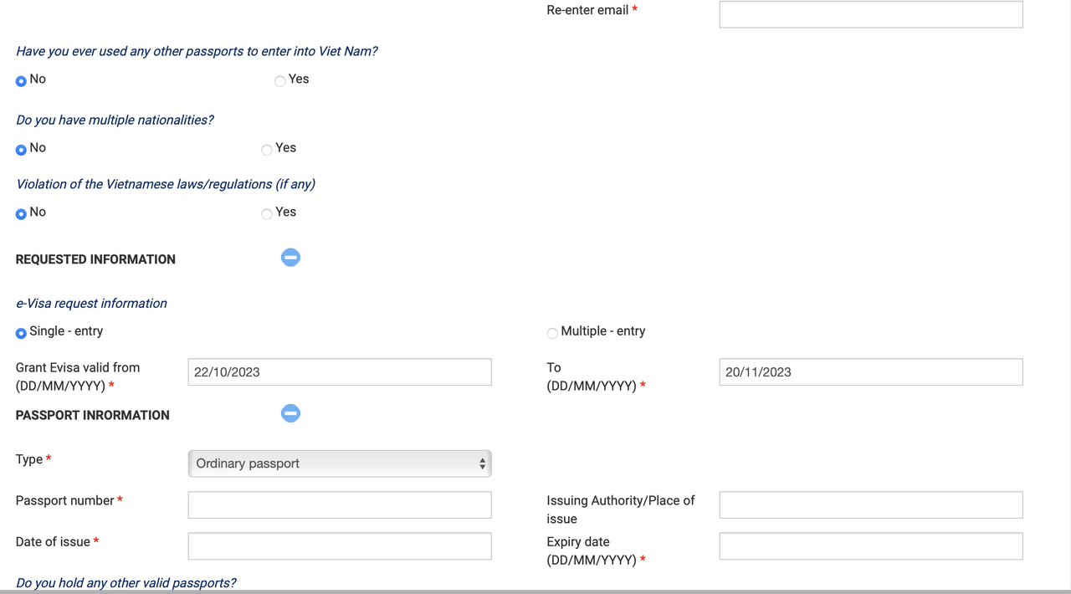Mark No for violation of Vietnamese laws

click(21, 214)
